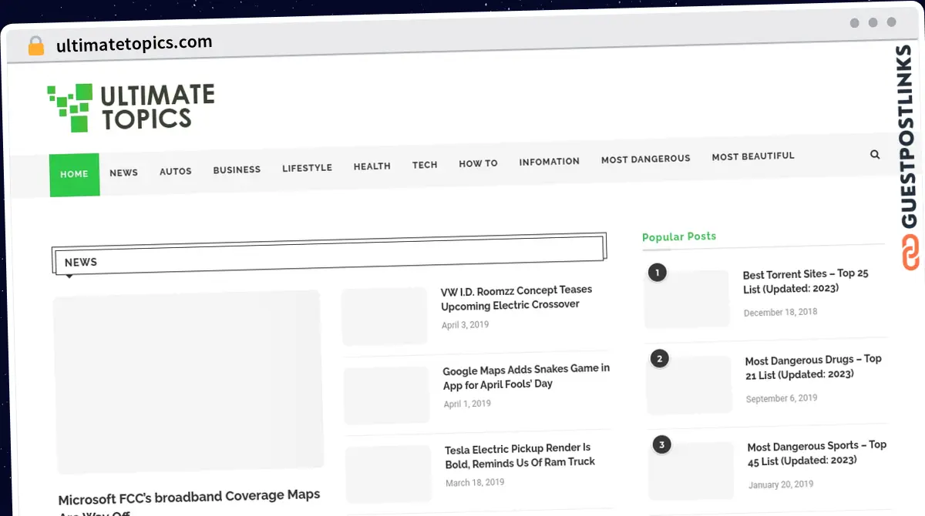Click the ultimatetopics.com address bar
The height and width of the screenshot is (516, 925).
(x=134, y=44)
